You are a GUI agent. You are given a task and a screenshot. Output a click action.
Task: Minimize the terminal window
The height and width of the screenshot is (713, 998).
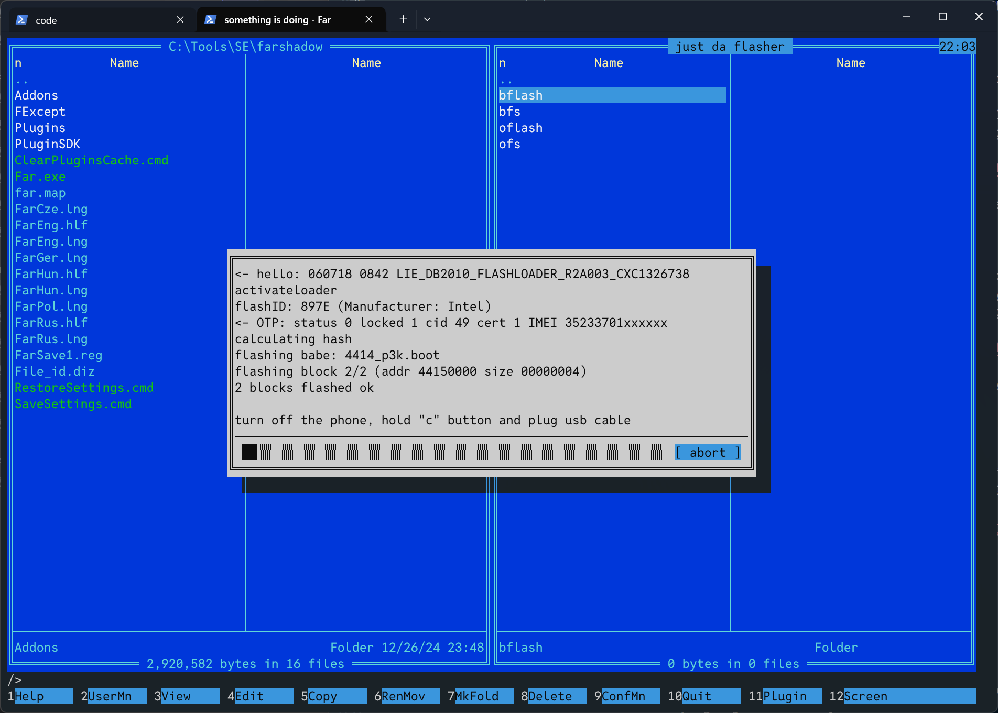906,17
